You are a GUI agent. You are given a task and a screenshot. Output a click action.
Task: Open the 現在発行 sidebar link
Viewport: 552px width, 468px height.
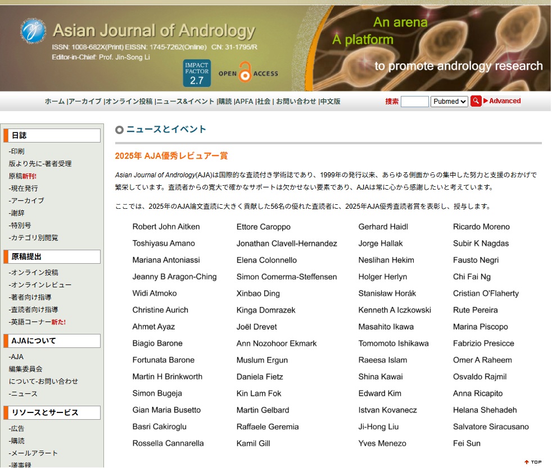[24, 189]
